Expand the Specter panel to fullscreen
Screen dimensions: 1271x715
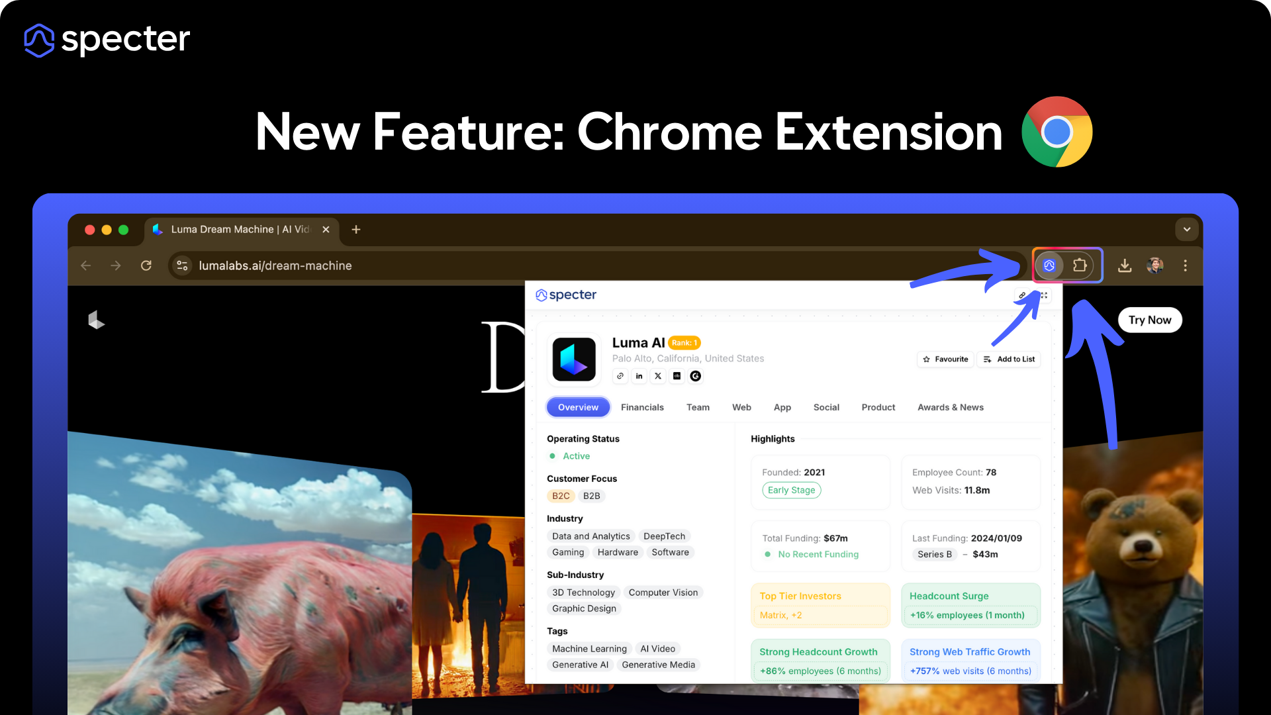point(1044,295)
